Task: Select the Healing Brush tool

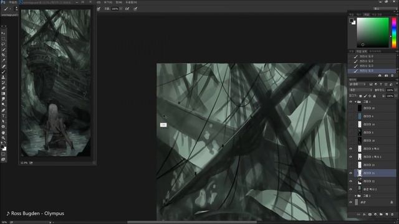Action: [3, 67]
